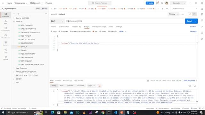205x115 pixels.
Task: Copy the response with the copy icon
Action: (190, 86)
